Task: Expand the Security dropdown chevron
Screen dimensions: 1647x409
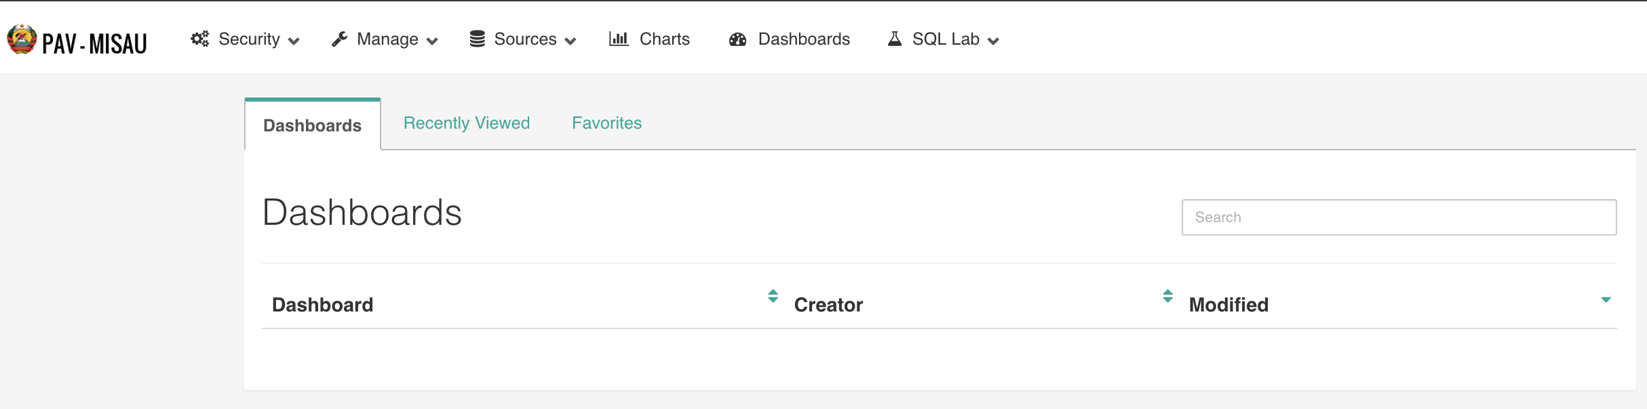Action: (294, 41)
